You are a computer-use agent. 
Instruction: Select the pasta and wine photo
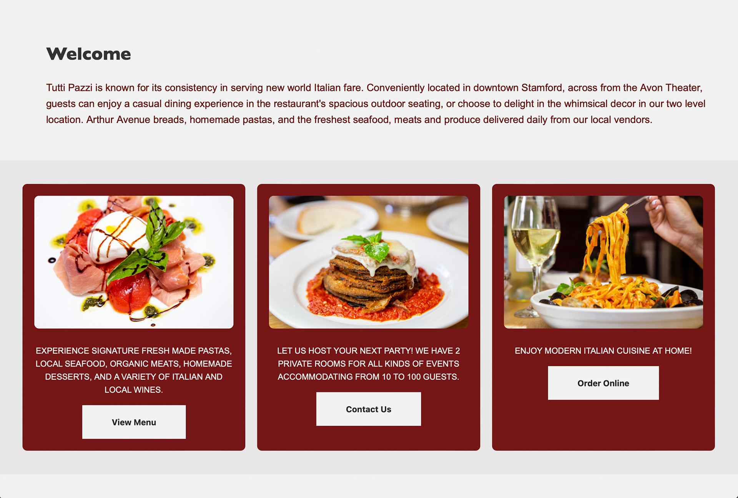[x=603, y=262]
